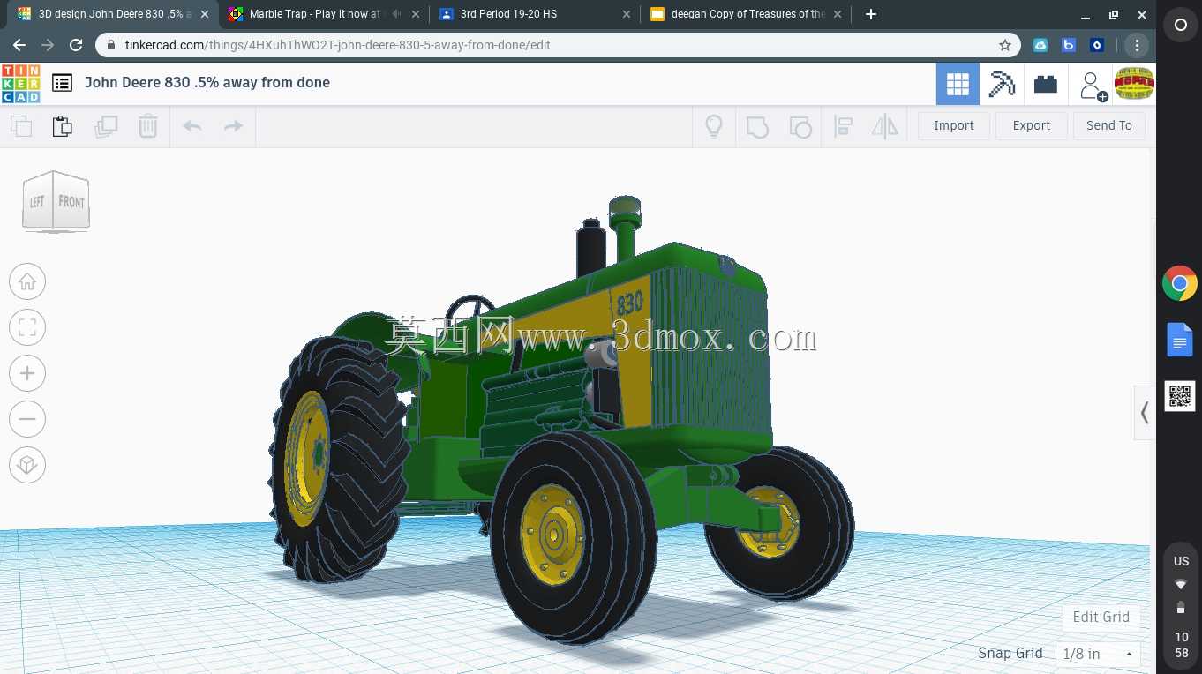Click the Delete trash can icon

[148, 126]
